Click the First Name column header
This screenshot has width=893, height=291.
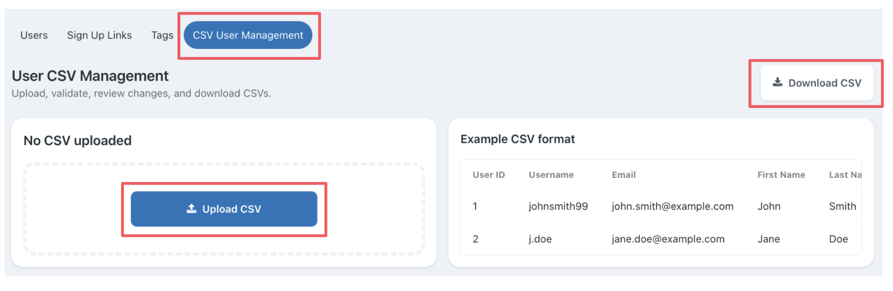(x=781, y=175)
